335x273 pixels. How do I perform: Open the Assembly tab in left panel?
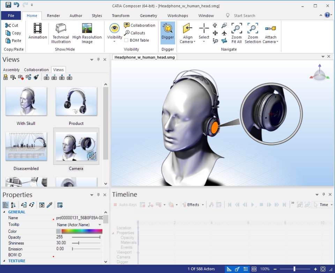(x=11, y=70)
